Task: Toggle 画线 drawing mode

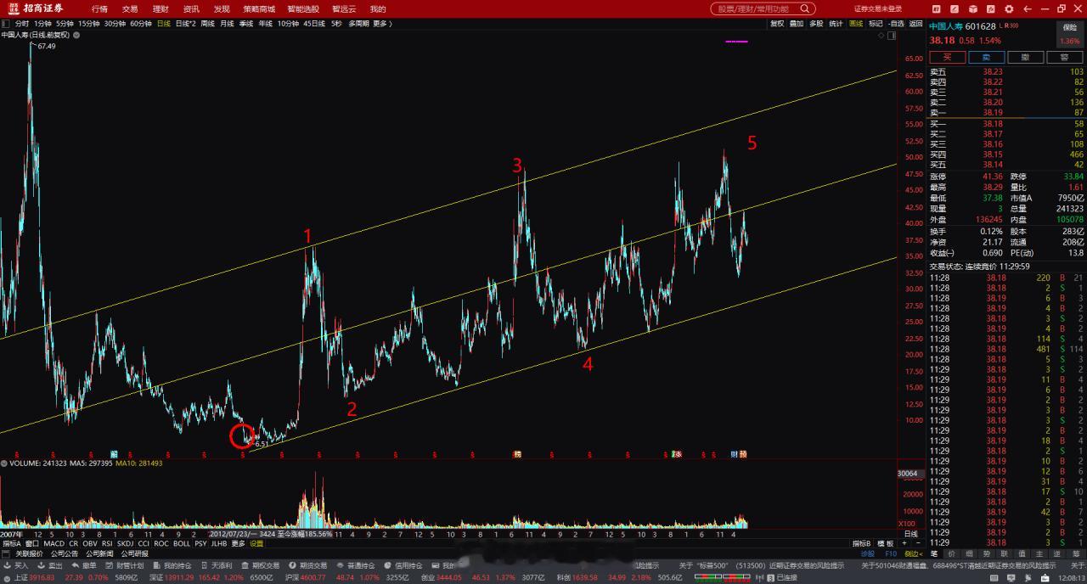Action: coord(856,24)
